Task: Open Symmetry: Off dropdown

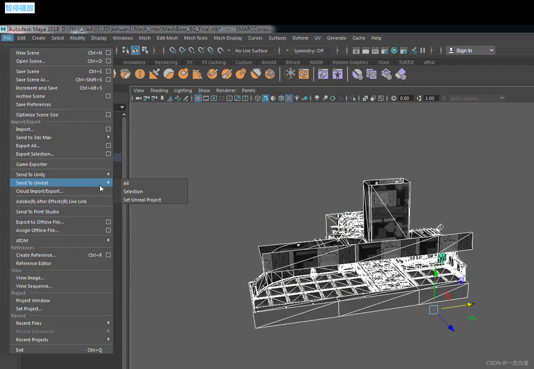Action: [x=311, y=50]
